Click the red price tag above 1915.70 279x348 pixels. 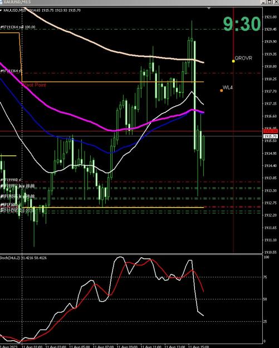(270, 131)
